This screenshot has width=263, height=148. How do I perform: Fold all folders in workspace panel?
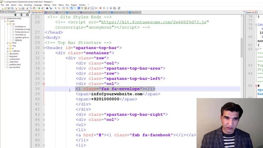[21, 15]
